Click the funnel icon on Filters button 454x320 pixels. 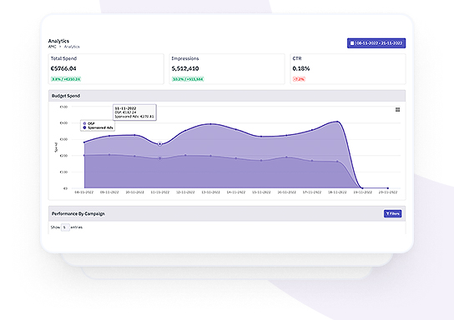click(x=388, y=213)
